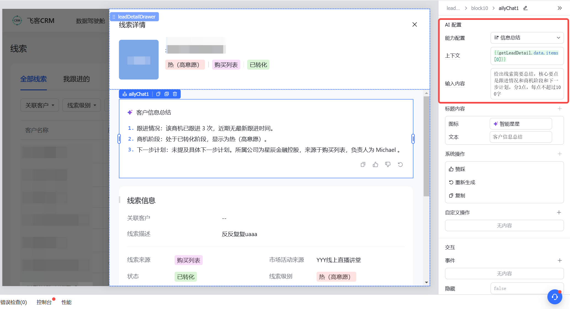
Task: Click thumbs-up on the summary
Action: (x=375, y=165)
